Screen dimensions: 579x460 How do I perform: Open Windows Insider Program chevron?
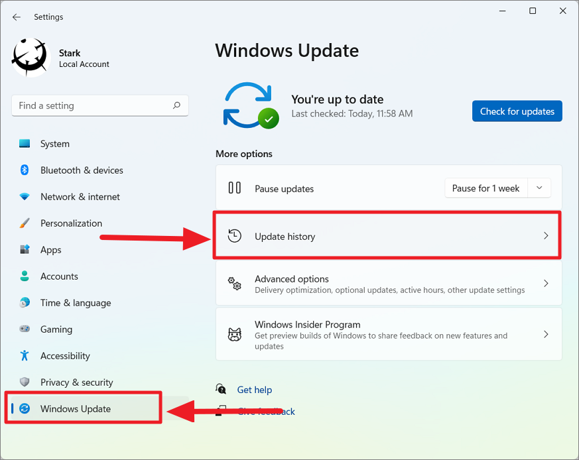click(x=546, y=334)
